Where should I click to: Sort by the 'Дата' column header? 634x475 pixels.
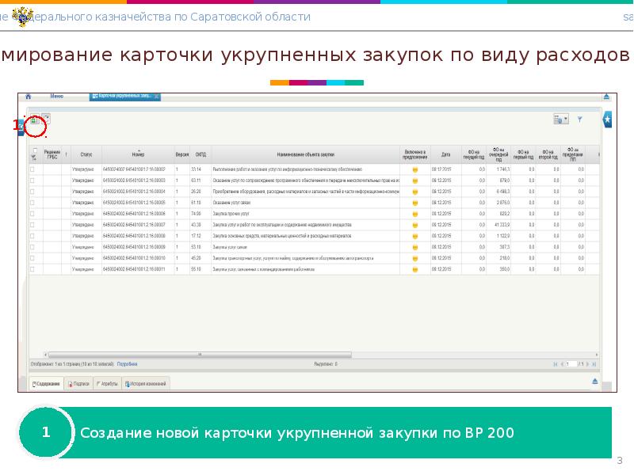445,154
